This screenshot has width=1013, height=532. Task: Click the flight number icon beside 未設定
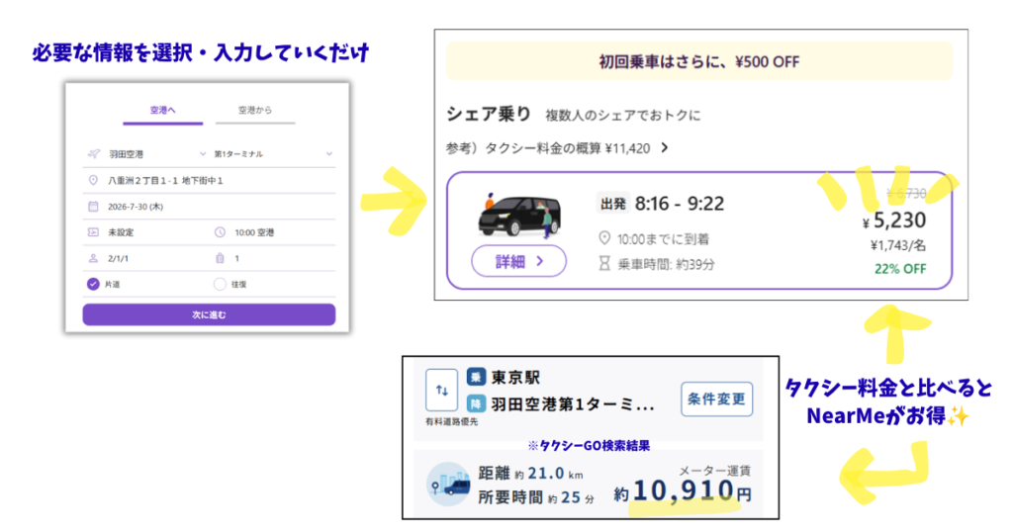click(93, 232)
